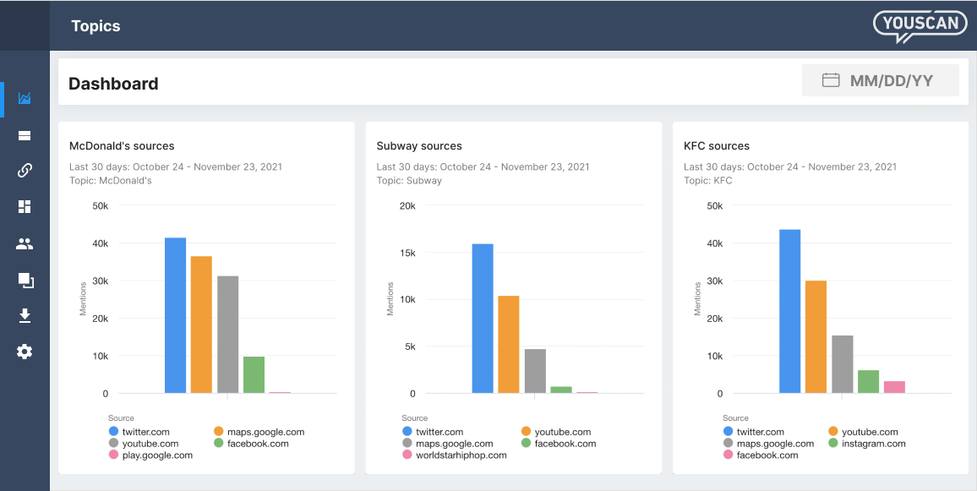Click the Topics header title
The width and height of the screenshot is (977, 491).
(x=96, y=26)
